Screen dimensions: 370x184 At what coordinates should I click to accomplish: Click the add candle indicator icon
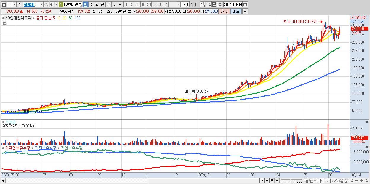(203, 4)
